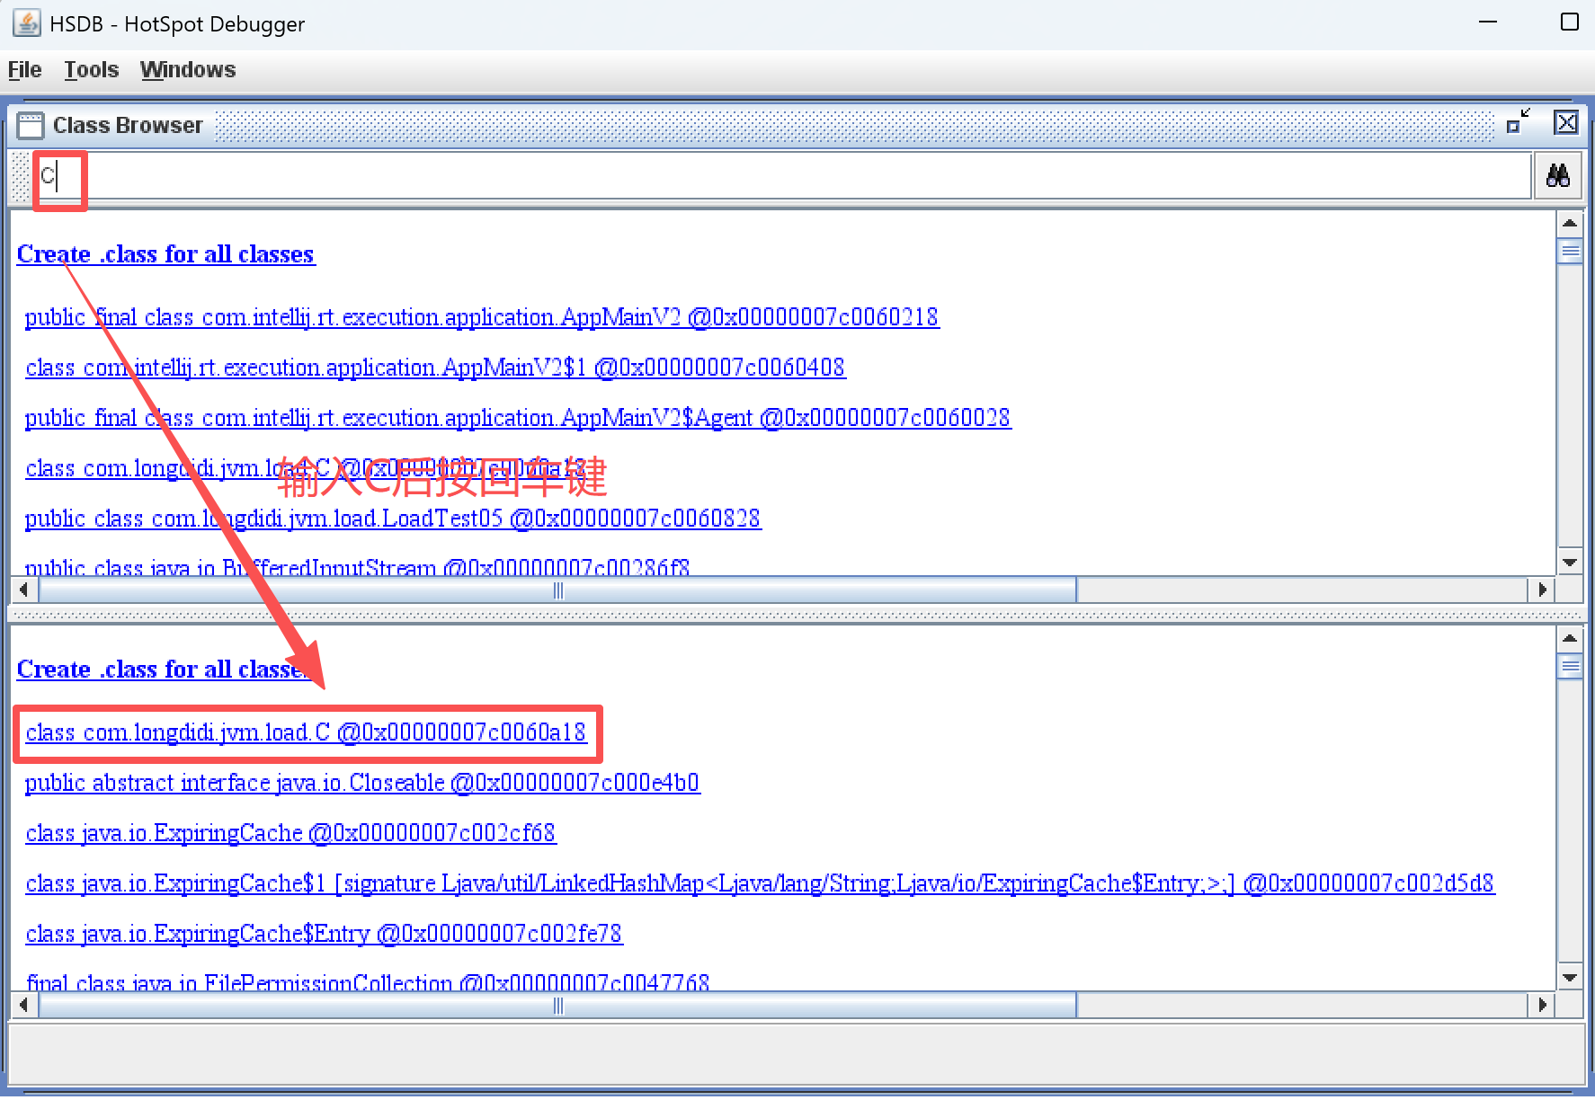Screen dimensions: 1595x1100
Task: Open LoadTest05 class link
Action: point(393,519)
